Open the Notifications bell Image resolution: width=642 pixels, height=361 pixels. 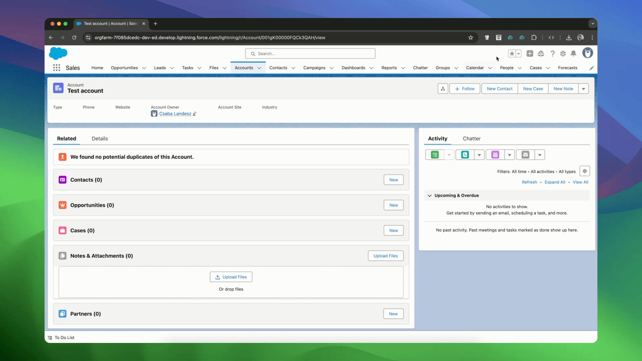[x=573, y=53]
